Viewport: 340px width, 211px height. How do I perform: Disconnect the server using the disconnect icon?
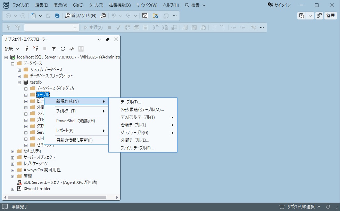click(35, 49)
